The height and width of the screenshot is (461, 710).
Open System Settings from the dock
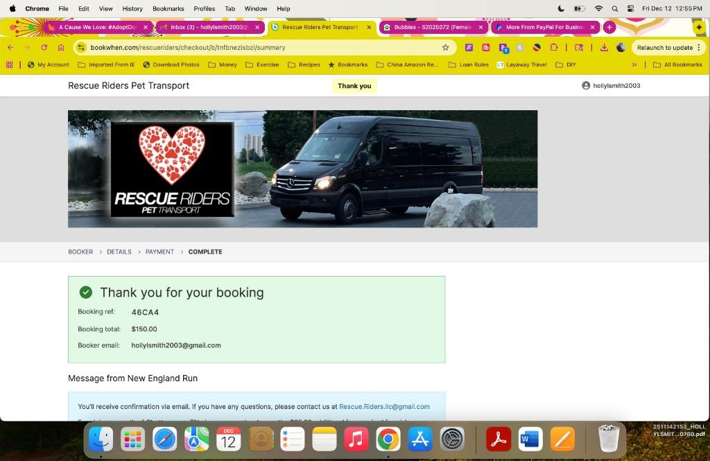coord(452,439)
